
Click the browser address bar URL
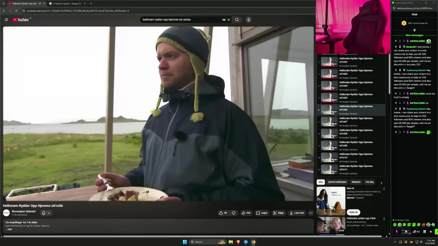pos(78,11)
